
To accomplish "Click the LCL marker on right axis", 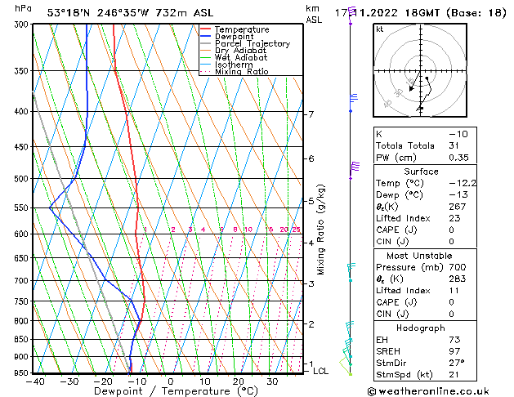I will point(321,371).
